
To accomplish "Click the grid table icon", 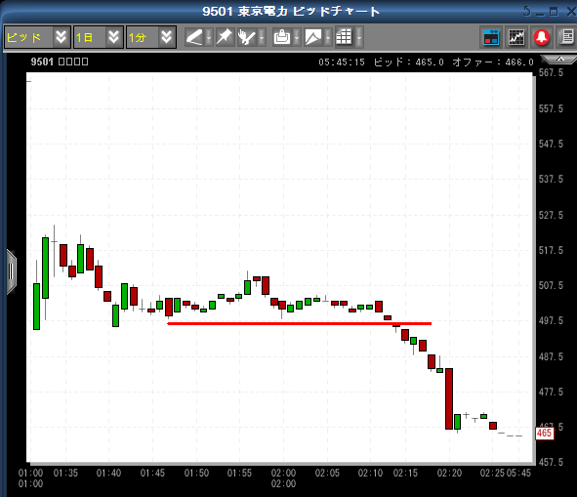I will click(x=344, y=37).
